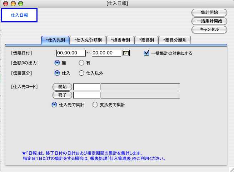
Task: Open the calendar date picker icon
Action: pos(126,53)
